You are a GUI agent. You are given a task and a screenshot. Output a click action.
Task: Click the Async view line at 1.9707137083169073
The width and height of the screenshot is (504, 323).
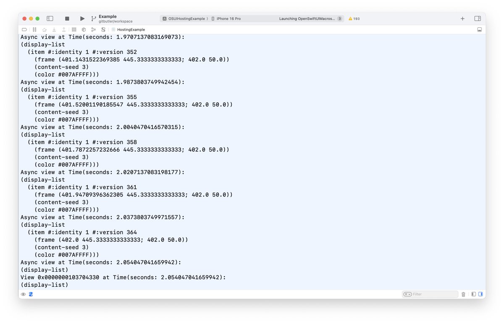coord(102,37)
